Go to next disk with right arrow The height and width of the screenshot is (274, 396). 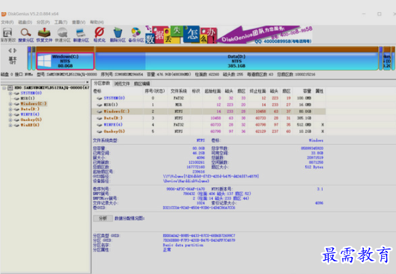pos(15,50)
